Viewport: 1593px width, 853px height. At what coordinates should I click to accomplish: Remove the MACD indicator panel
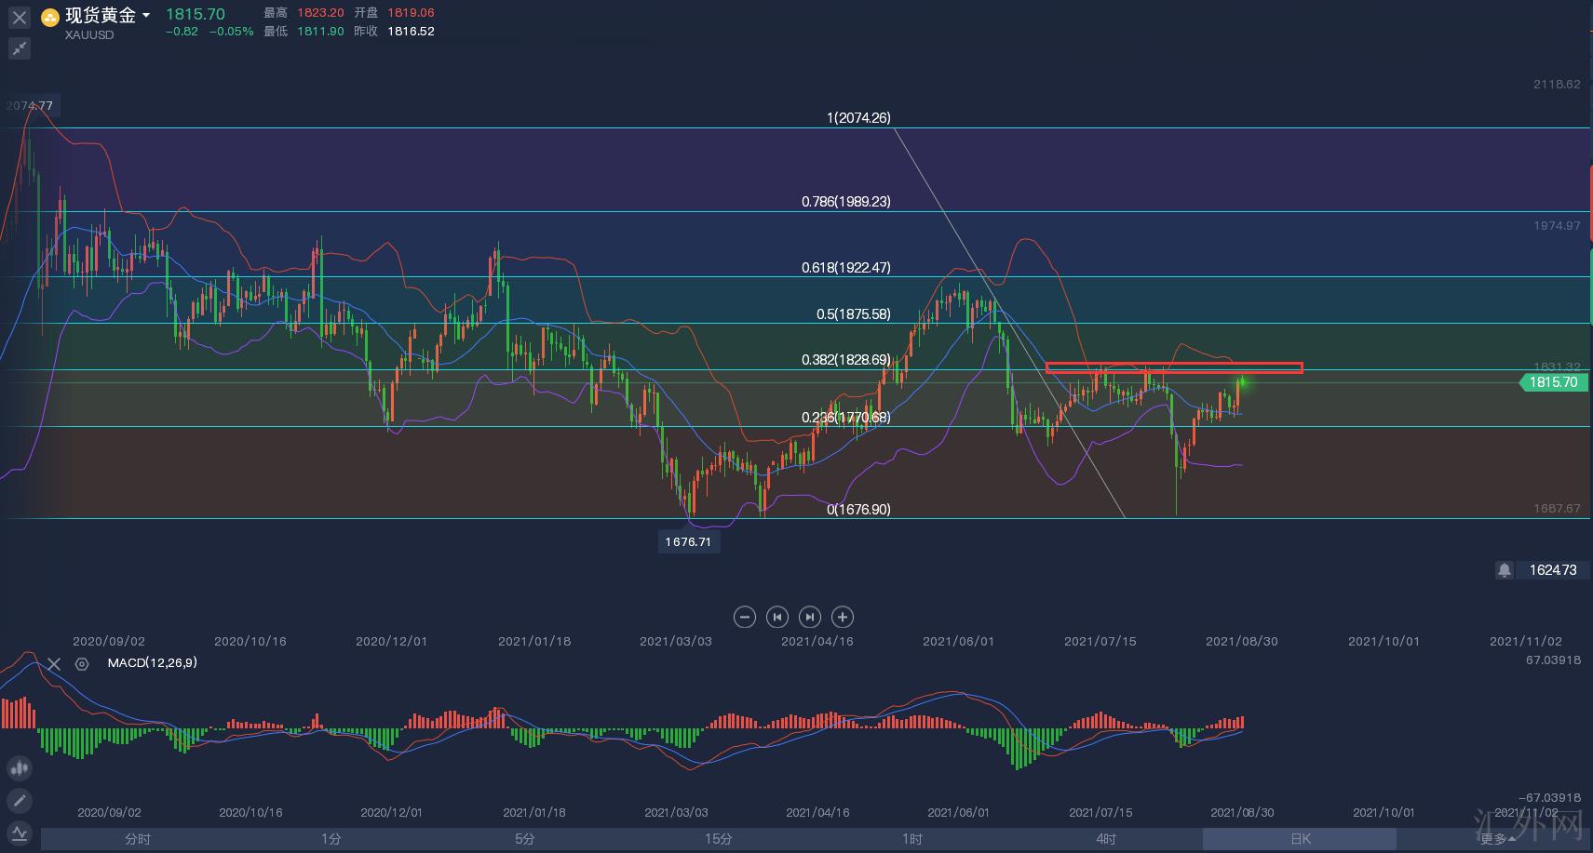pos(54,663)
